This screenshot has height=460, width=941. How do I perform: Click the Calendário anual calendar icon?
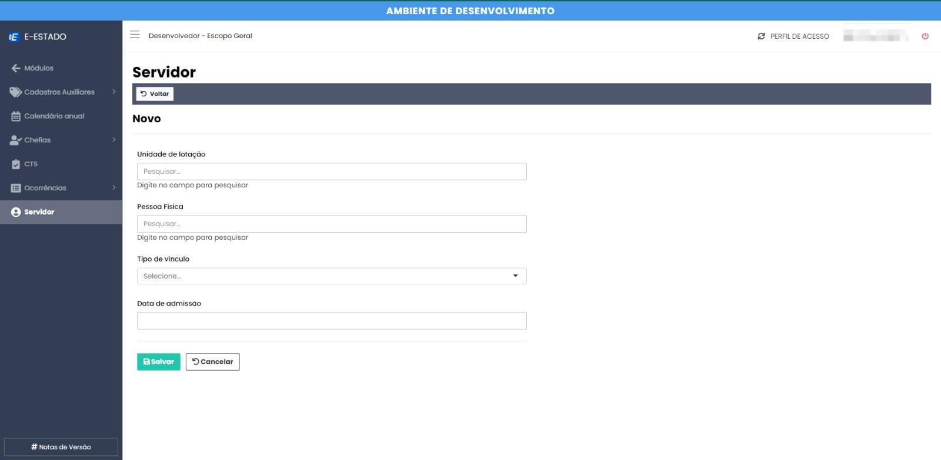16,116
